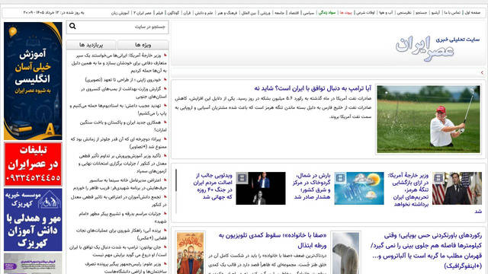Screen dimensions: 488x274
Task: Open 'آموزش زبان' in the top menu
Action: 120,13
